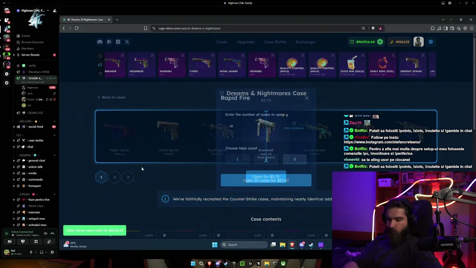Add a server in Discord sidebar
476x268 pixels.
click(7, 74)
